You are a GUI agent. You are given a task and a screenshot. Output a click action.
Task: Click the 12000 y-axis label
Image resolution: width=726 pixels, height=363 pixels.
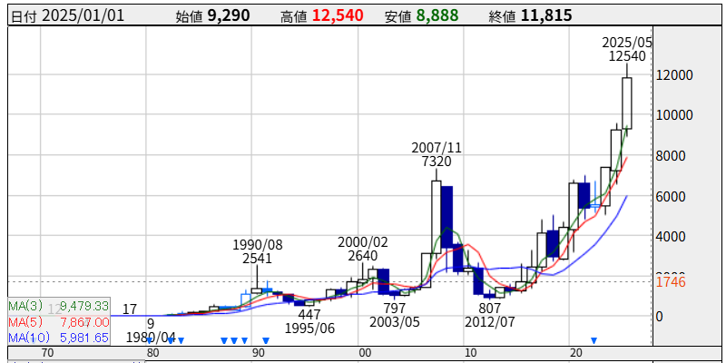pyautogui.click(x=674, y=75)
